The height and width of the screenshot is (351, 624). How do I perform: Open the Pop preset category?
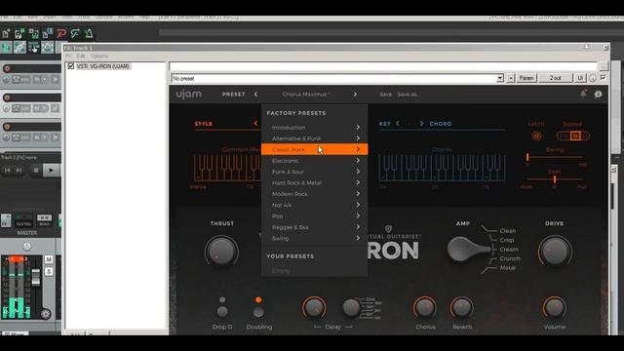coord(314,216)
